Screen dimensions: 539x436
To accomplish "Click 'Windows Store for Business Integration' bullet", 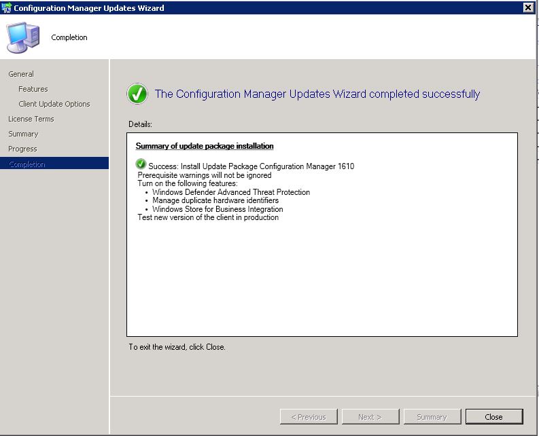I will 218,209.
